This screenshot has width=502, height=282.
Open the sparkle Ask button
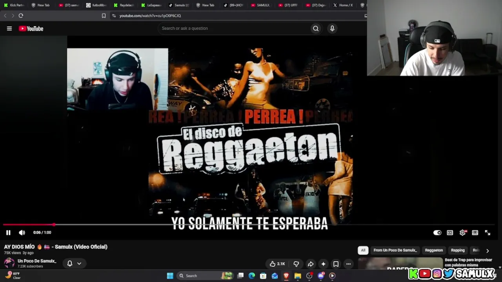point(323,264)
